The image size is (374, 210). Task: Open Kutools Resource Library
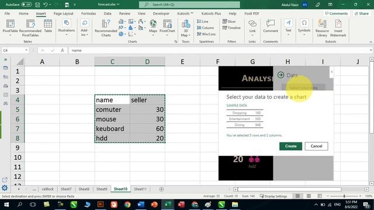(x=322, y=28)
